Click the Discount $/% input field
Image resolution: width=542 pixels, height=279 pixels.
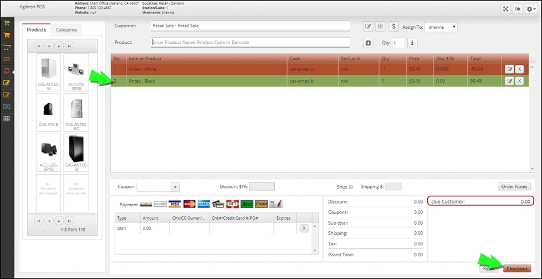pyautogui.click(x=262, y=186)
